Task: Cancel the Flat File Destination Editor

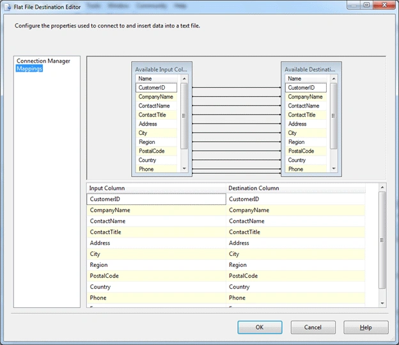Action: point(313,327)
